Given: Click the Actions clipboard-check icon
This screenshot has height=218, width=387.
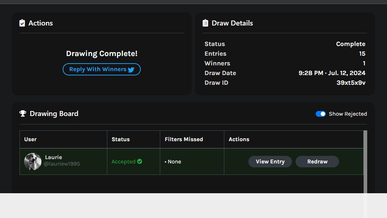Looking at the screenshot, I should tap(22, 23).
